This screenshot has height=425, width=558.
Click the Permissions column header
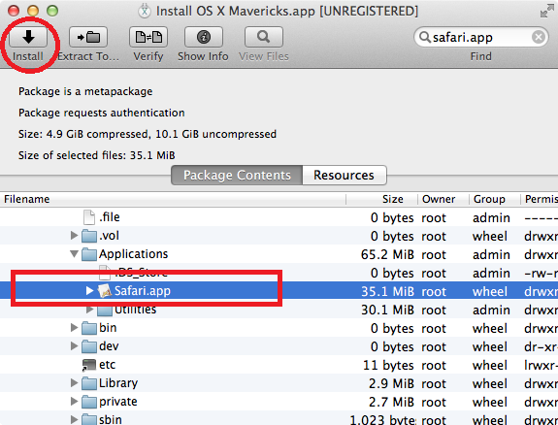pyautogui.click(x=540, y=199)
